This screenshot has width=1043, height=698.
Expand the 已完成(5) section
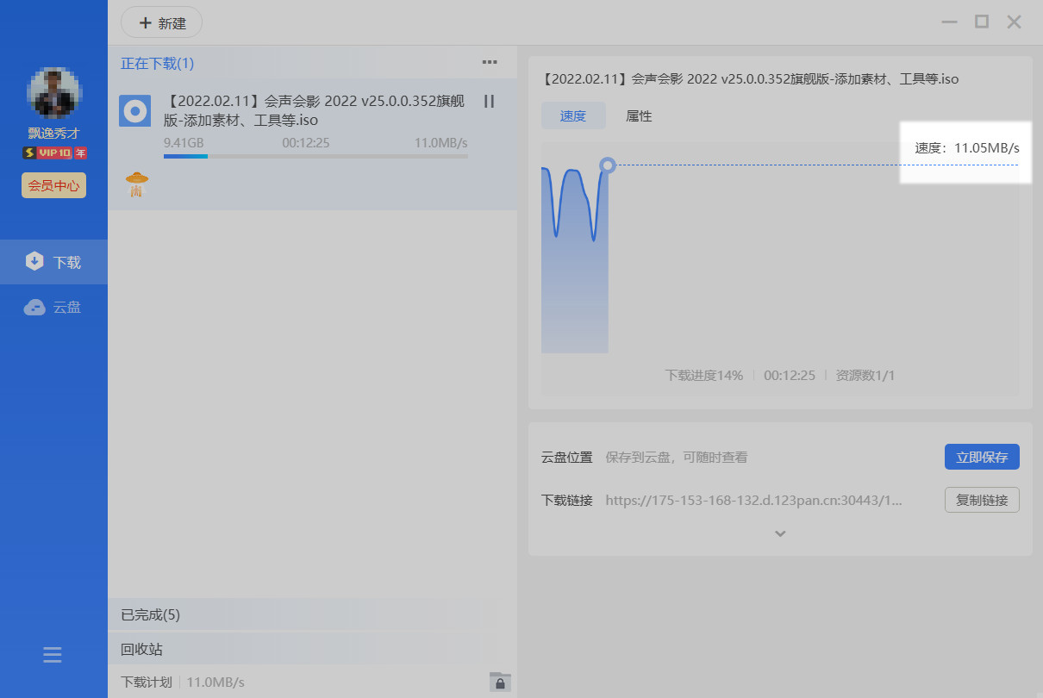(312, 614)
